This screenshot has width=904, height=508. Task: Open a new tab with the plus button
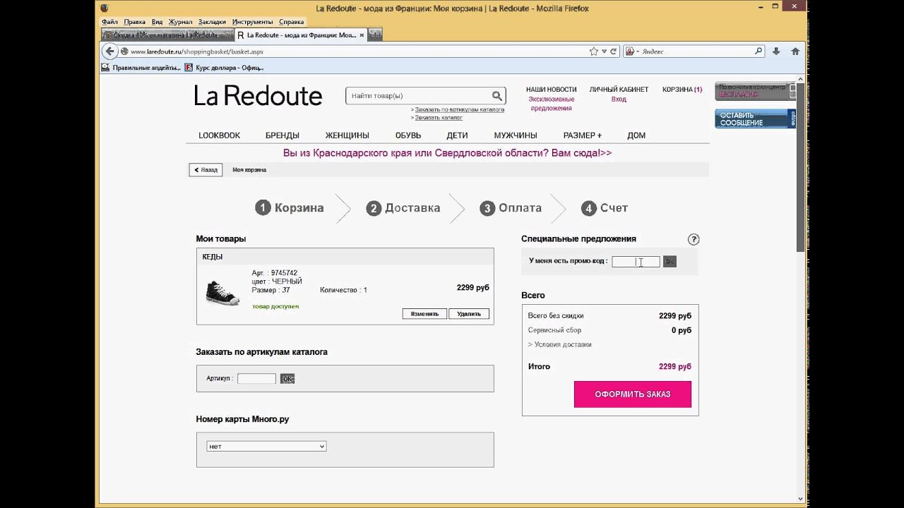click(x=374, y=35)
